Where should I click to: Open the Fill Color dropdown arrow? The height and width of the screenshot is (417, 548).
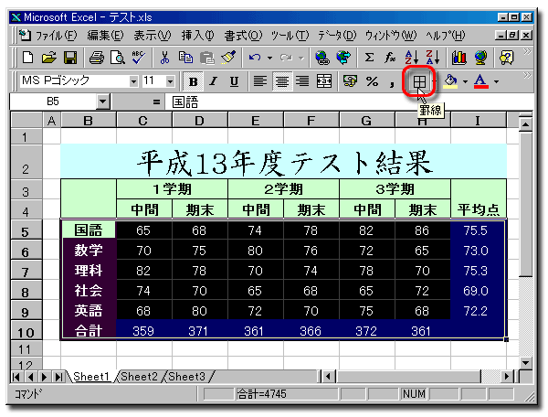(465, 82)
